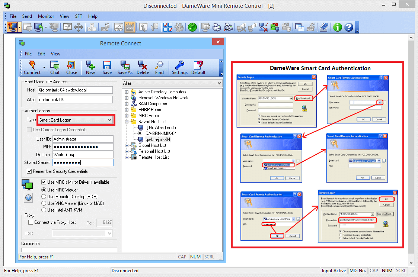This screenshot has width=418, height=277.
Task: Click the Host name input field
Action: click(75, 90)
